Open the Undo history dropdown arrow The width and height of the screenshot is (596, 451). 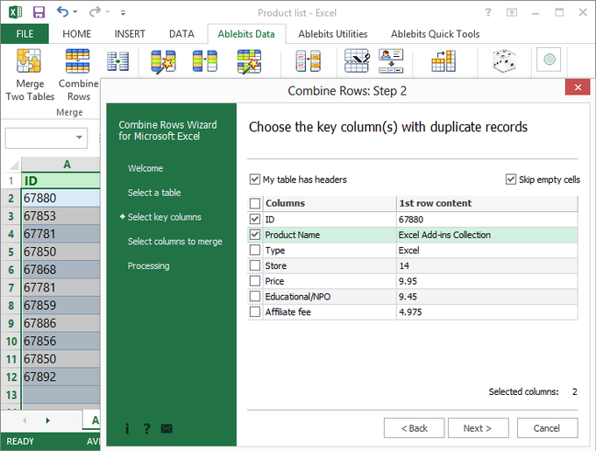[74, 12]
